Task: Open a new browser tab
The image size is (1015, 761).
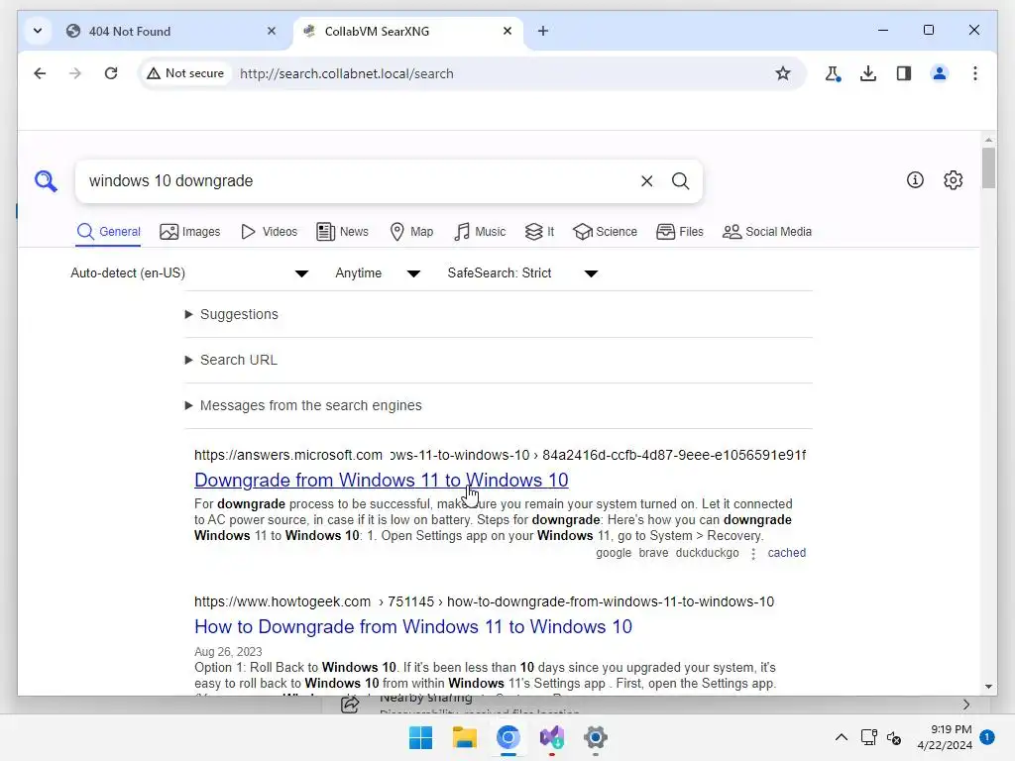Action: [x=543, y=31]
